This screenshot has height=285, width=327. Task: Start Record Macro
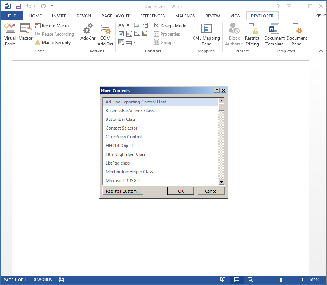(x=52, y=25)
